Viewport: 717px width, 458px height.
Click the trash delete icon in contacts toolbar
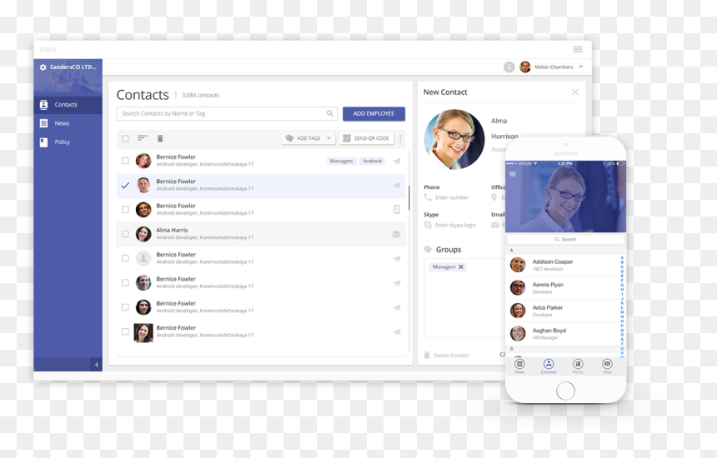[160, 138]
